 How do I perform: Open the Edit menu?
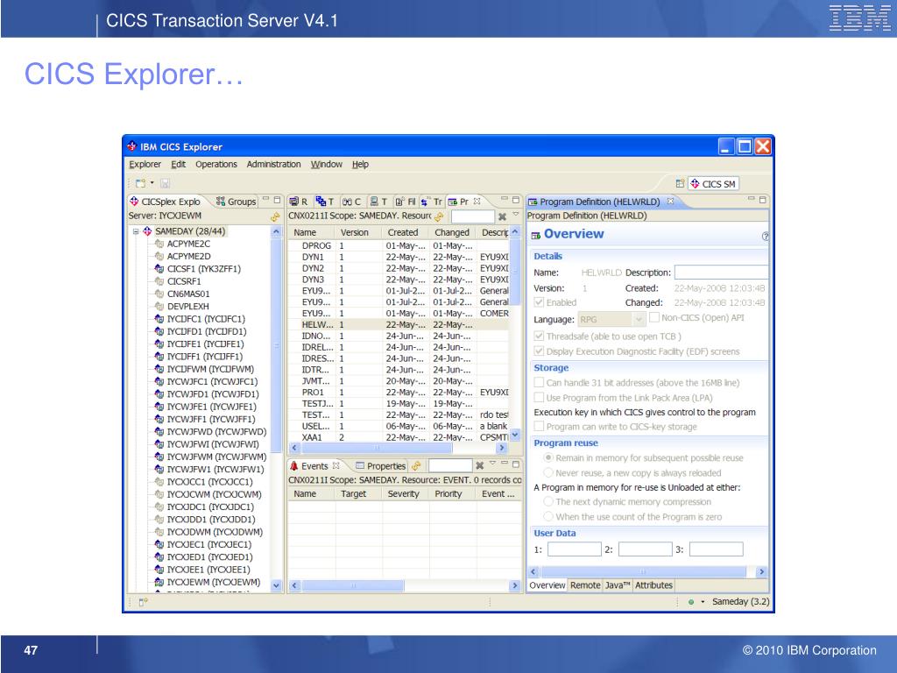pyautogui.click(x=178, y=164)
